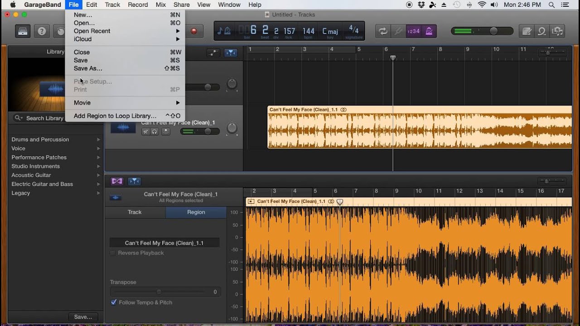Toggle Follow Tempo & Pitch checkbox
This screenshot has width=580, height=326.
pyautogui.click(x=114, y=302)
